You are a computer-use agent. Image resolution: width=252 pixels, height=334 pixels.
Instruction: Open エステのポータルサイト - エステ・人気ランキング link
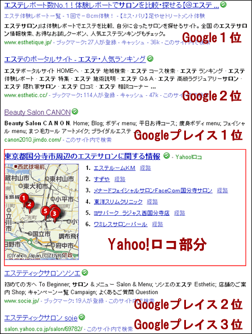coord(75,59)
